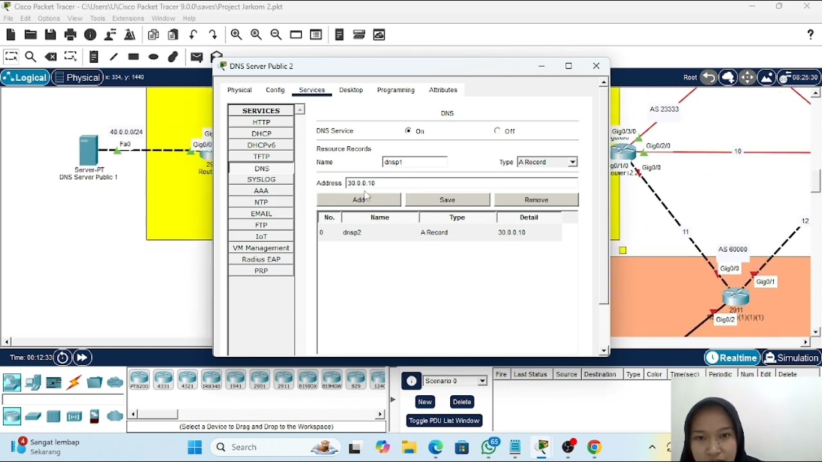Select FTP in the services list
This screenshot has width=822, height=462.
tap(261, 225)
